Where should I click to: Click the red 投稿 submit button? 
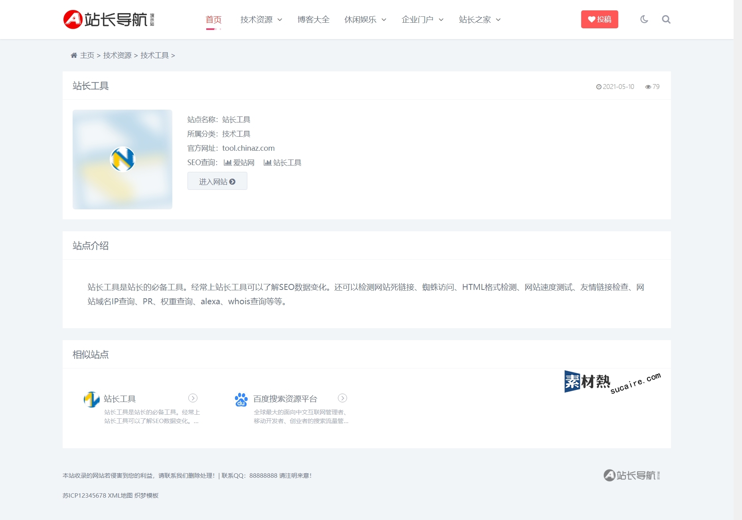click(599, 19)
